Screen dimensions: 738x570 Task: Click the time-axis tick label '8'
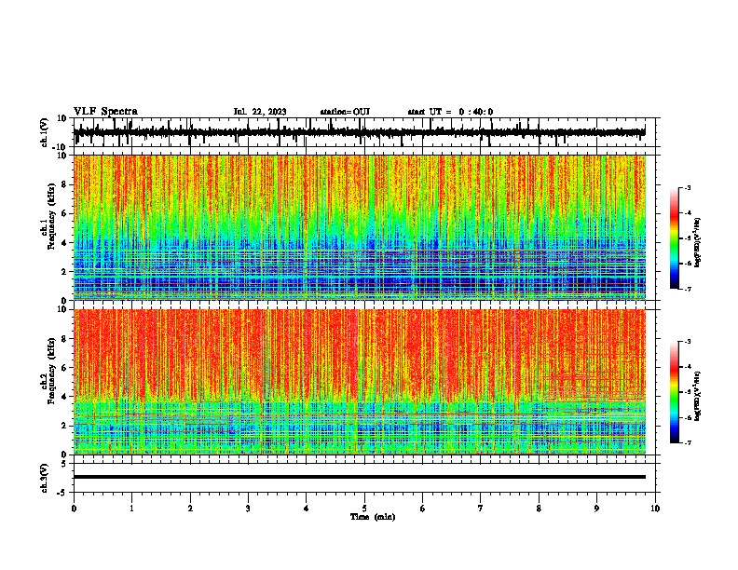(539, 509)
